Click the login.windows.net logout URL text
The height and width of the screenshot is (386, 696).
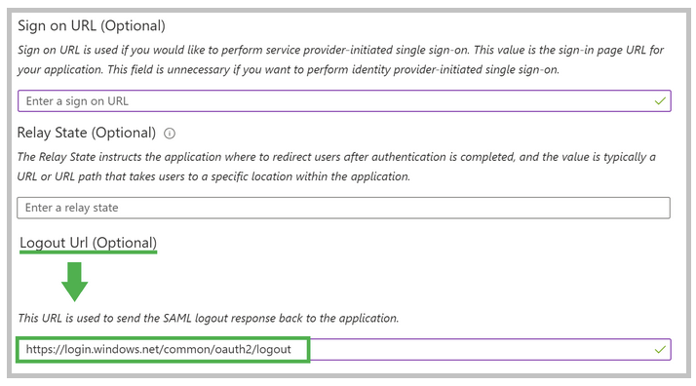(159, 349)
